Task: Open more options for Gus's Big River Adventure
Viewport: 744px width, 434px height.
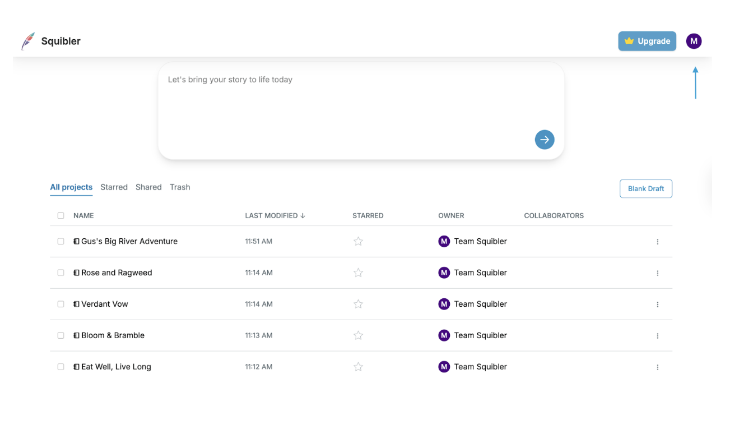Action: [657, 242]
